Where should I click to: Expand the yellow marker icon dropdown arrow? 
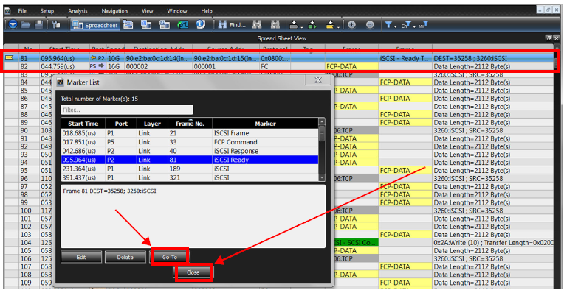pos(338,27)
